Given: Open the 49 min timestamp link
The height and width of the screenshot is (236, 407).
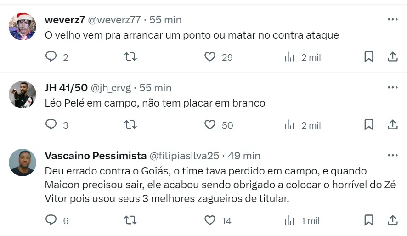Looking at the screenshot, I should (x=244, y=156).
